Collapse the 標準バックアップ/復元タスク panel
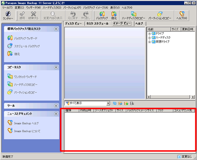 (56, 29)
